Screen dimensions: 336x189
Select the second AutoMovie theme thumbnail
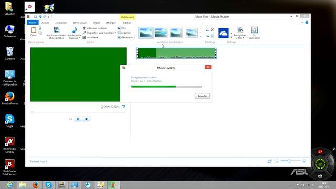161,33
